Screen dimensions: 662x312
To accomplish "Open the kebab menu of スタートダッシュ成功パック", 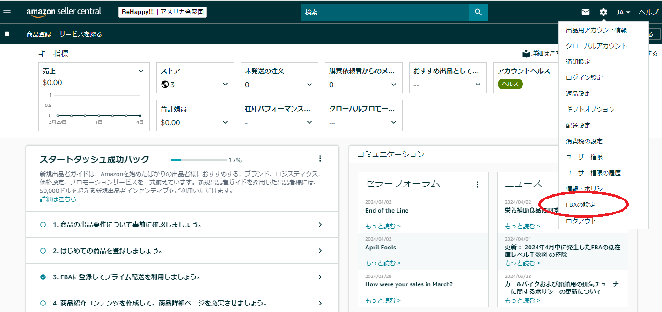I will pyautogui.click(x=320, y=158).
